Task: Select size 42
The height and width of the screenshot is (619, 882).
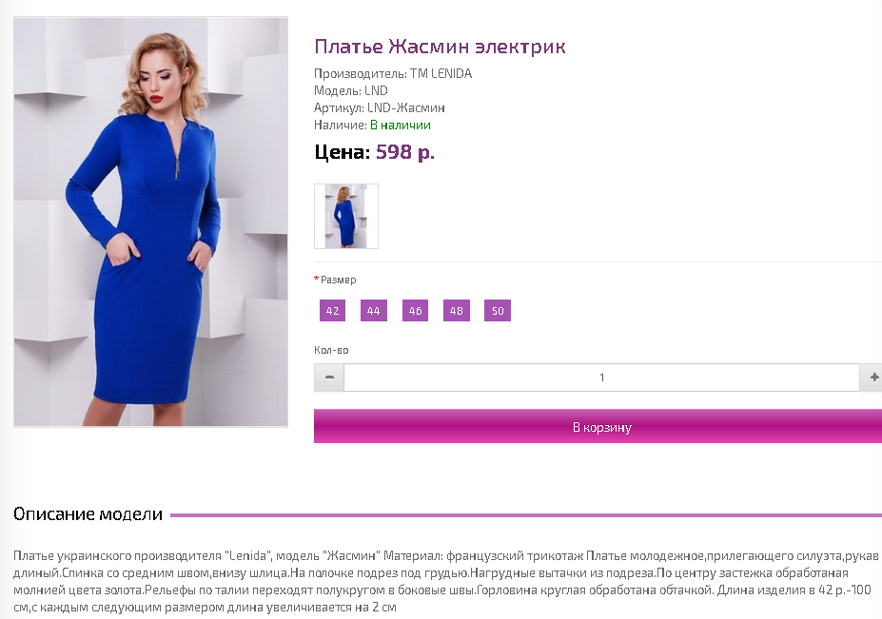Action: coord(332,310)
